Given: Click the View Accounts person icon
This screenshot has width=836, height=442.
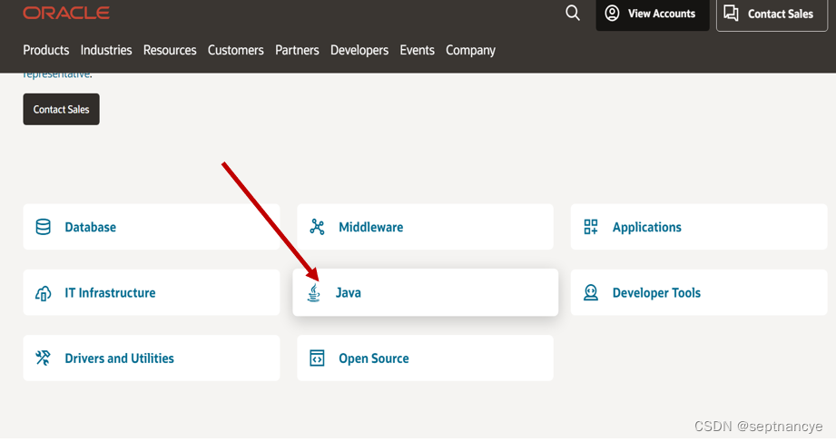Looking at the screenshot, I should tap(612, 14).
